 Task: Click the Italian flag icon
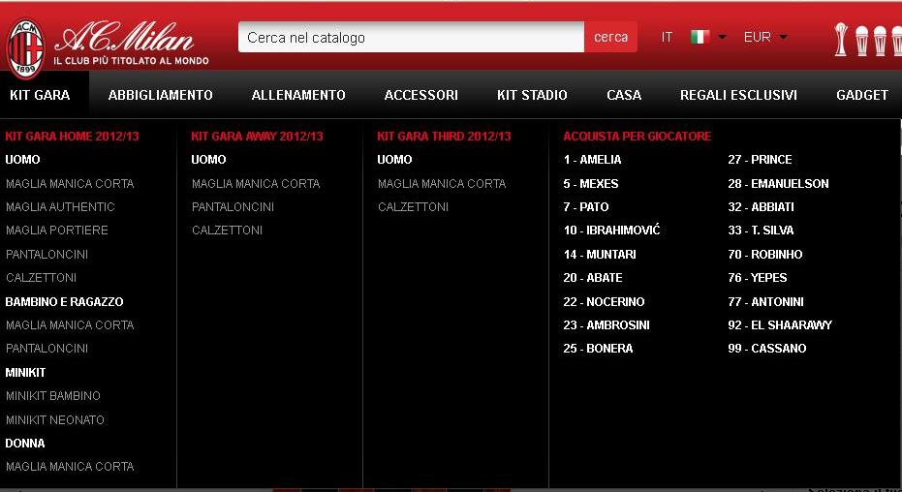pyautogui.click(x=700, y=37)
